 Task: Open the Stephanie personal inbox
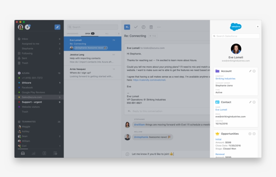39,49
